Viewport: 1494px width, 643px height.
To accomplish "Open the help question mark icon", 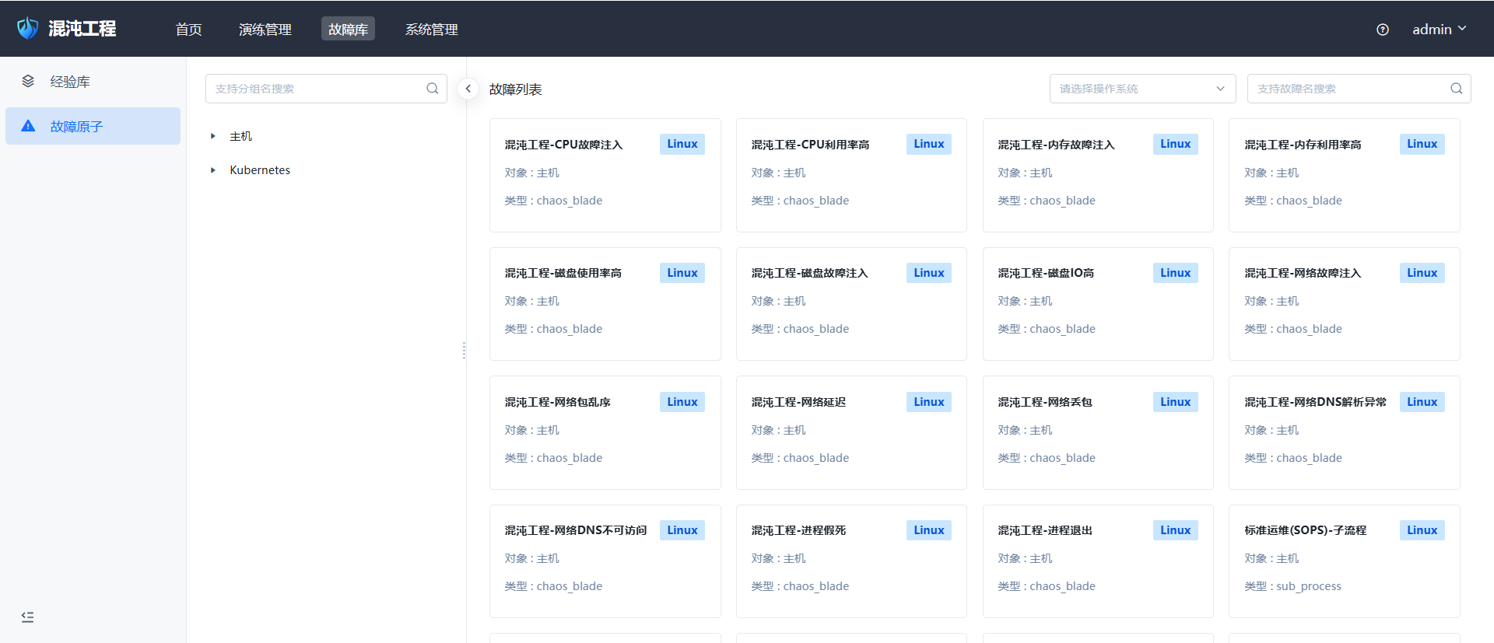I will (x=1382, y=30).
